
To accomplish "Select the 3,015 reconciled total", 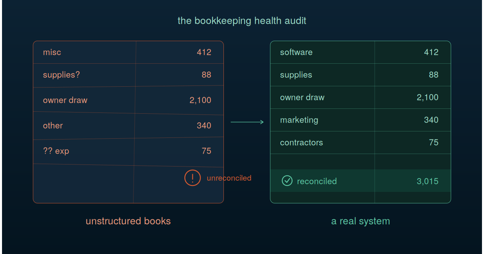I will (x=428, y=181).
